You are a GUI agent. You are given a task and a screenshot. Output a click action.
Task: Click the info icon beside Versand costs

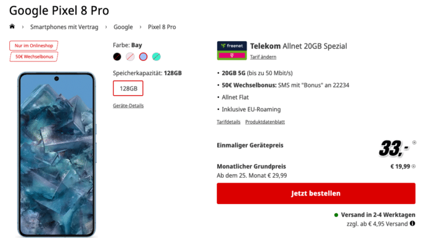(x=413, y=223)
